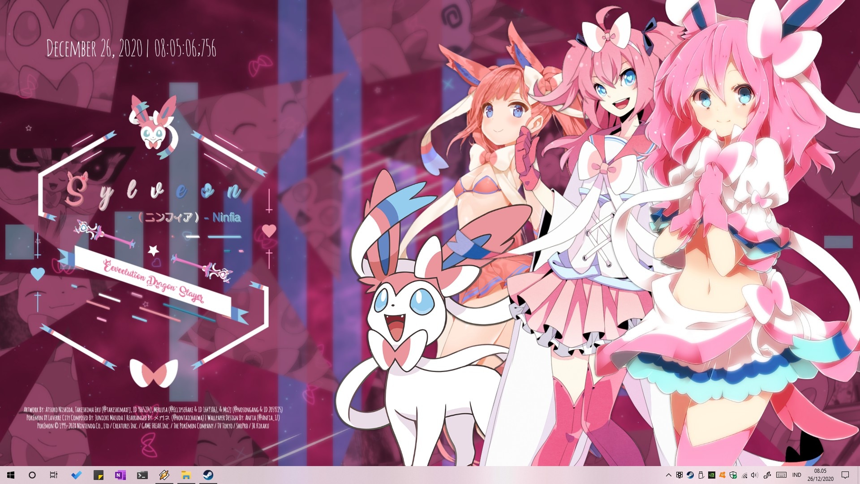Launch OneNote from taskbar
The image size is (860, 484).
pos(120,475)
